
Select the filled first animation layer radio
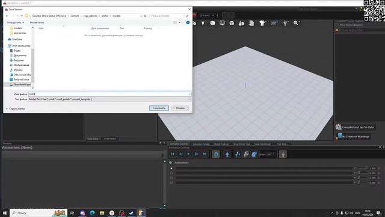171,168
